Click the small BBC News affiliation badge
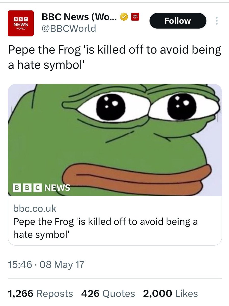Image resolution: width=229 pixels, height=306 pixels. (134, 17)
